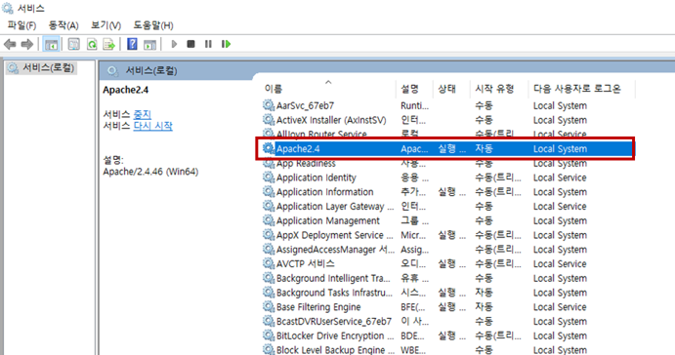The image size is (675, 355).
Task: Go forward with the toolbar Forward arrow
Action: tap(26, 44)
